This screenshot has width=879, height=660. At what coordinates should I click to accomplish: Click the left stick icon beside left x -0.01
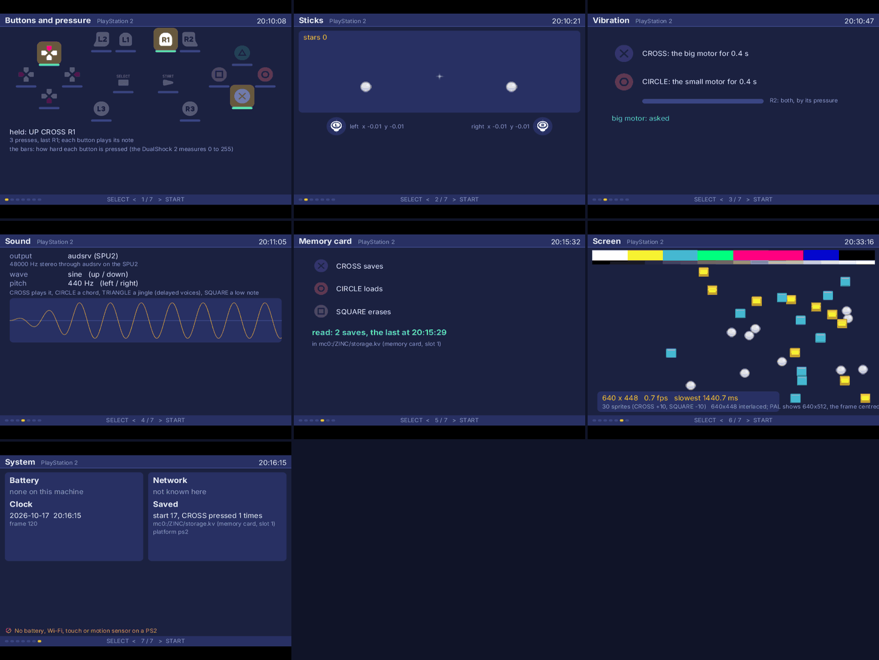coord(336,126)
